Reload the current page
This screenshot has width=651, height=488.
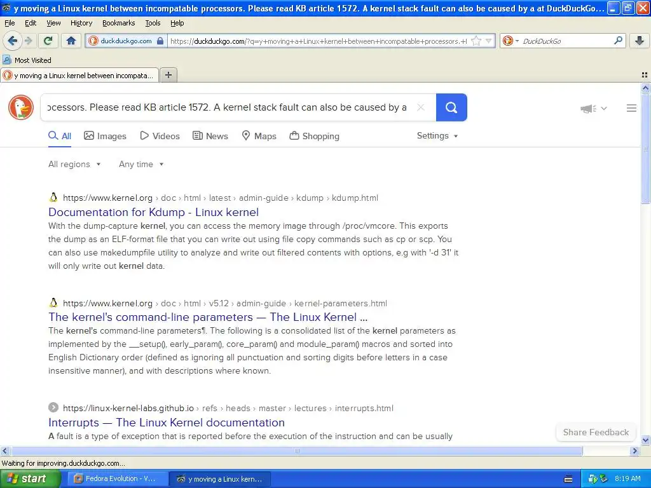pos(48,41)
